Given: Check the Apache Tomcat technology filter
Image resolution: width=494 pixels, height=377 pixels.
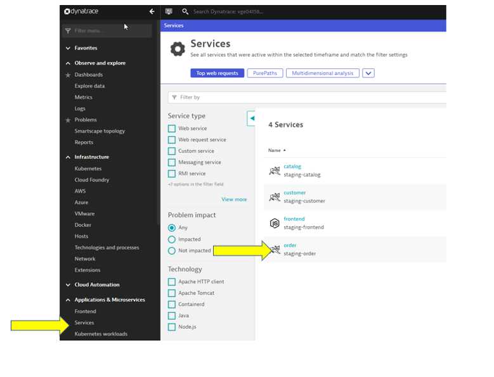Looking at the screenshot, I should pos(172,293).
